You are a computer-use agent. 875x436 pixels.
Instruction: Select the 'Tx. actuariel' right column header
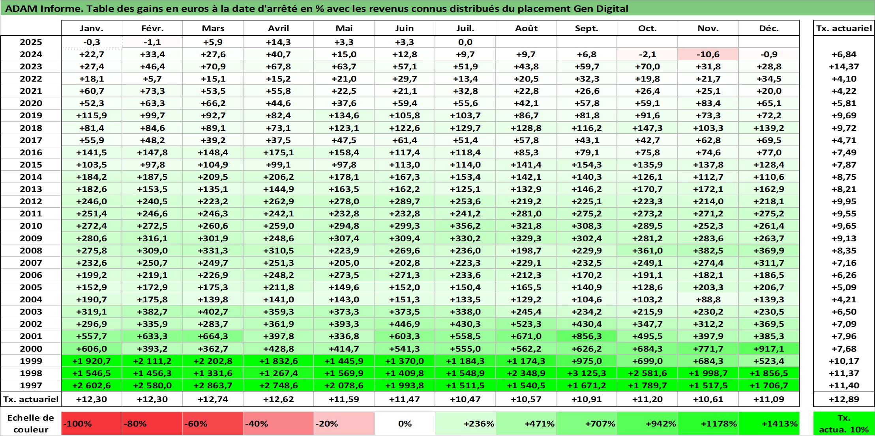click(x=844, y=28)
